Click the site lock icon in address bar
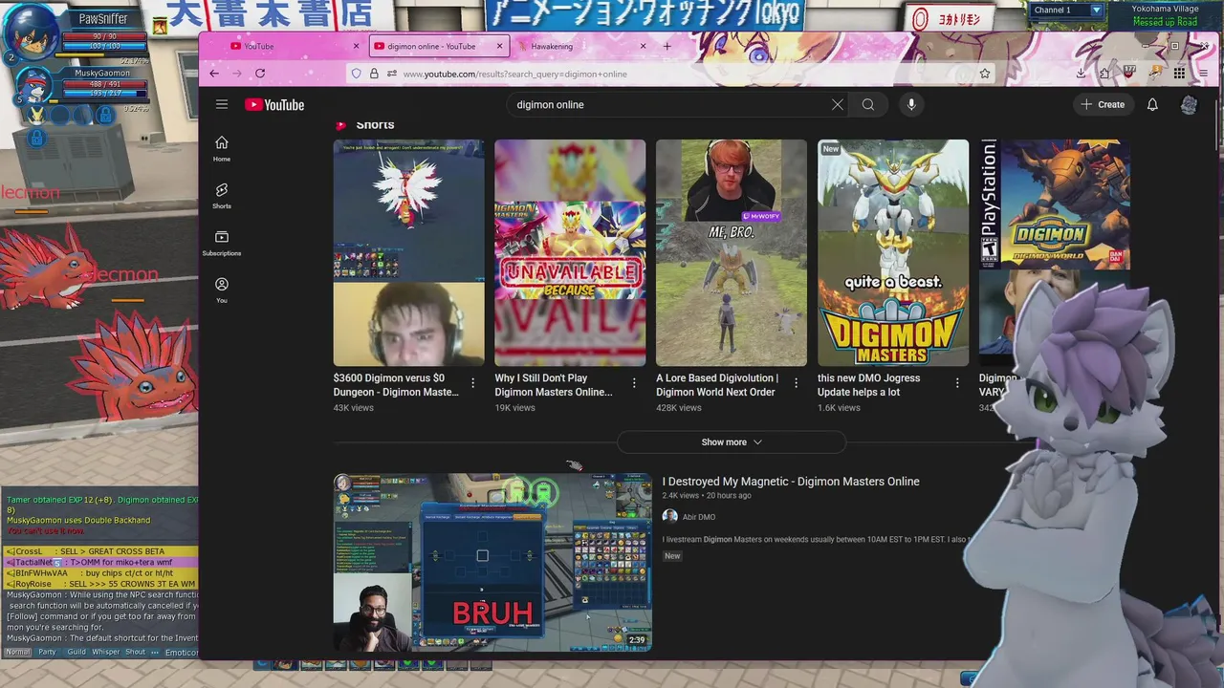Screen dimensions: 1224x688 click(x=374, y=74)
